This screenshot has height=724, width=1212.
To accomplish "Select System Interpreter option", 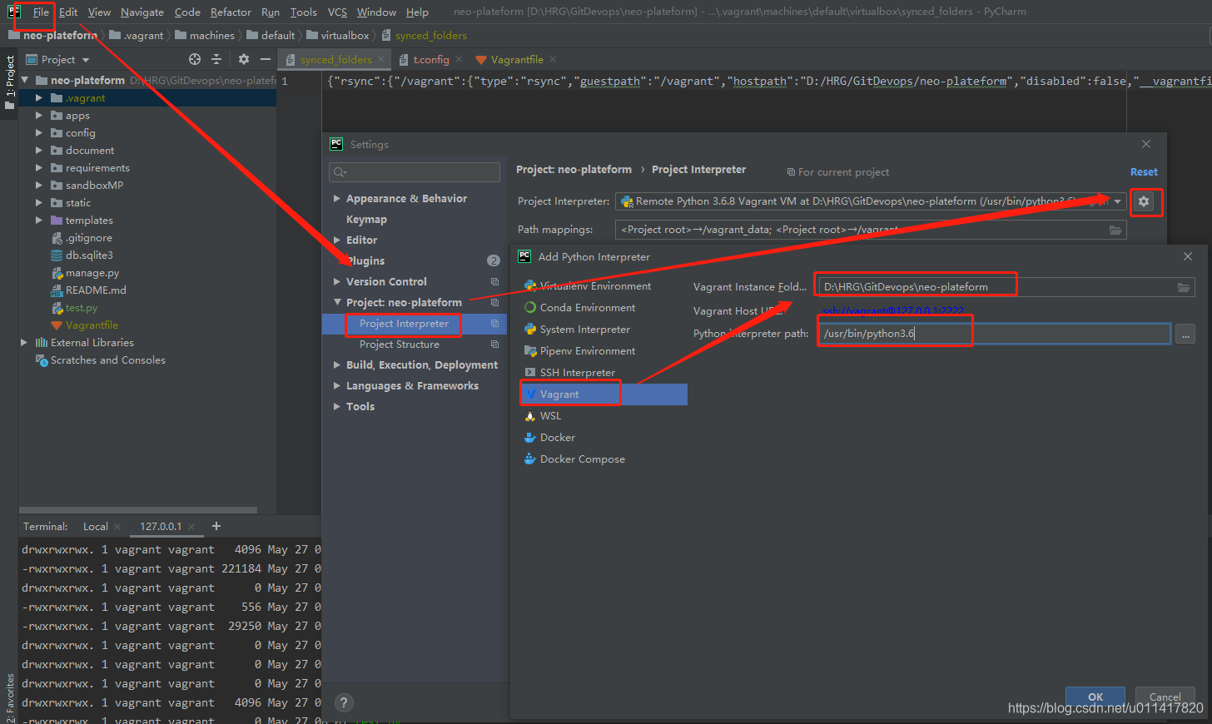I will tap(585, 329).
